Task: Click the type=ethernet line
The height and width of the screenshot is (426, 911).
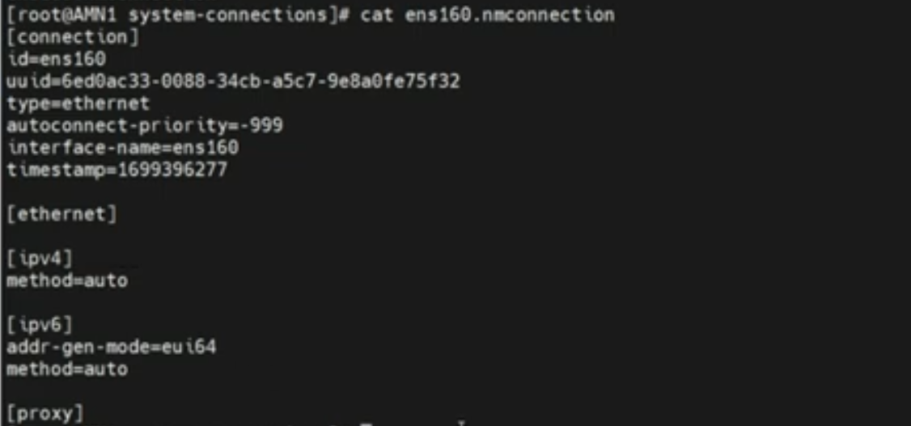Action: tap(78, 103)
